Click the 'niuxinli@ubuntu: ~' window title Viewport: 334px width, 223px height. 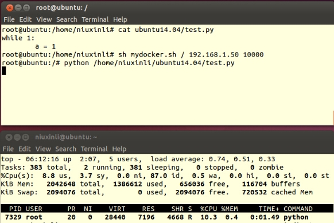pos(66,137)
